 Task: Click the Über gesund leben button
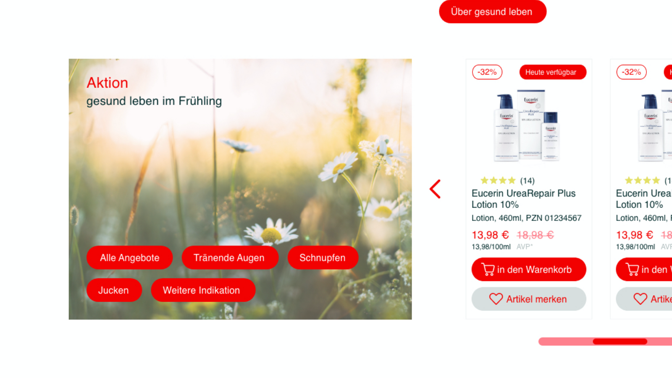(x=493, y=12)
